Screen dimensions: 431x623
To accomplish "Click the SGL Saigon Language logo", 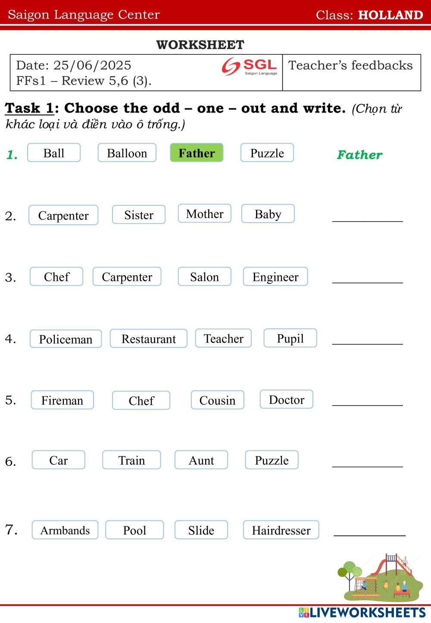I will click(x=250, y=67).
